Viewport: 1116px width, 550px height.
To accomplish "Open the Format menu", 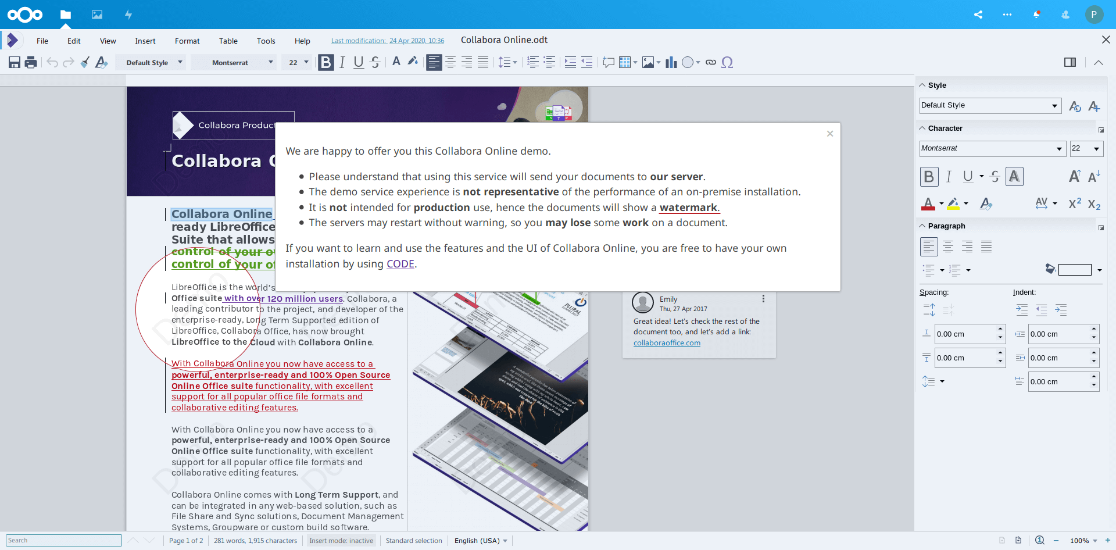I will pyautogui.click(x=187, y=41).
